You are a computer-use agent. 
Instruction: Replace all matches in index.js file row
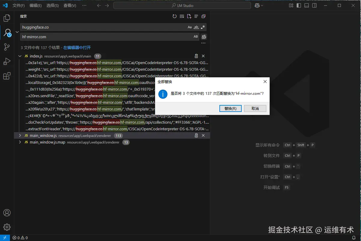click(x=196, y=56)
